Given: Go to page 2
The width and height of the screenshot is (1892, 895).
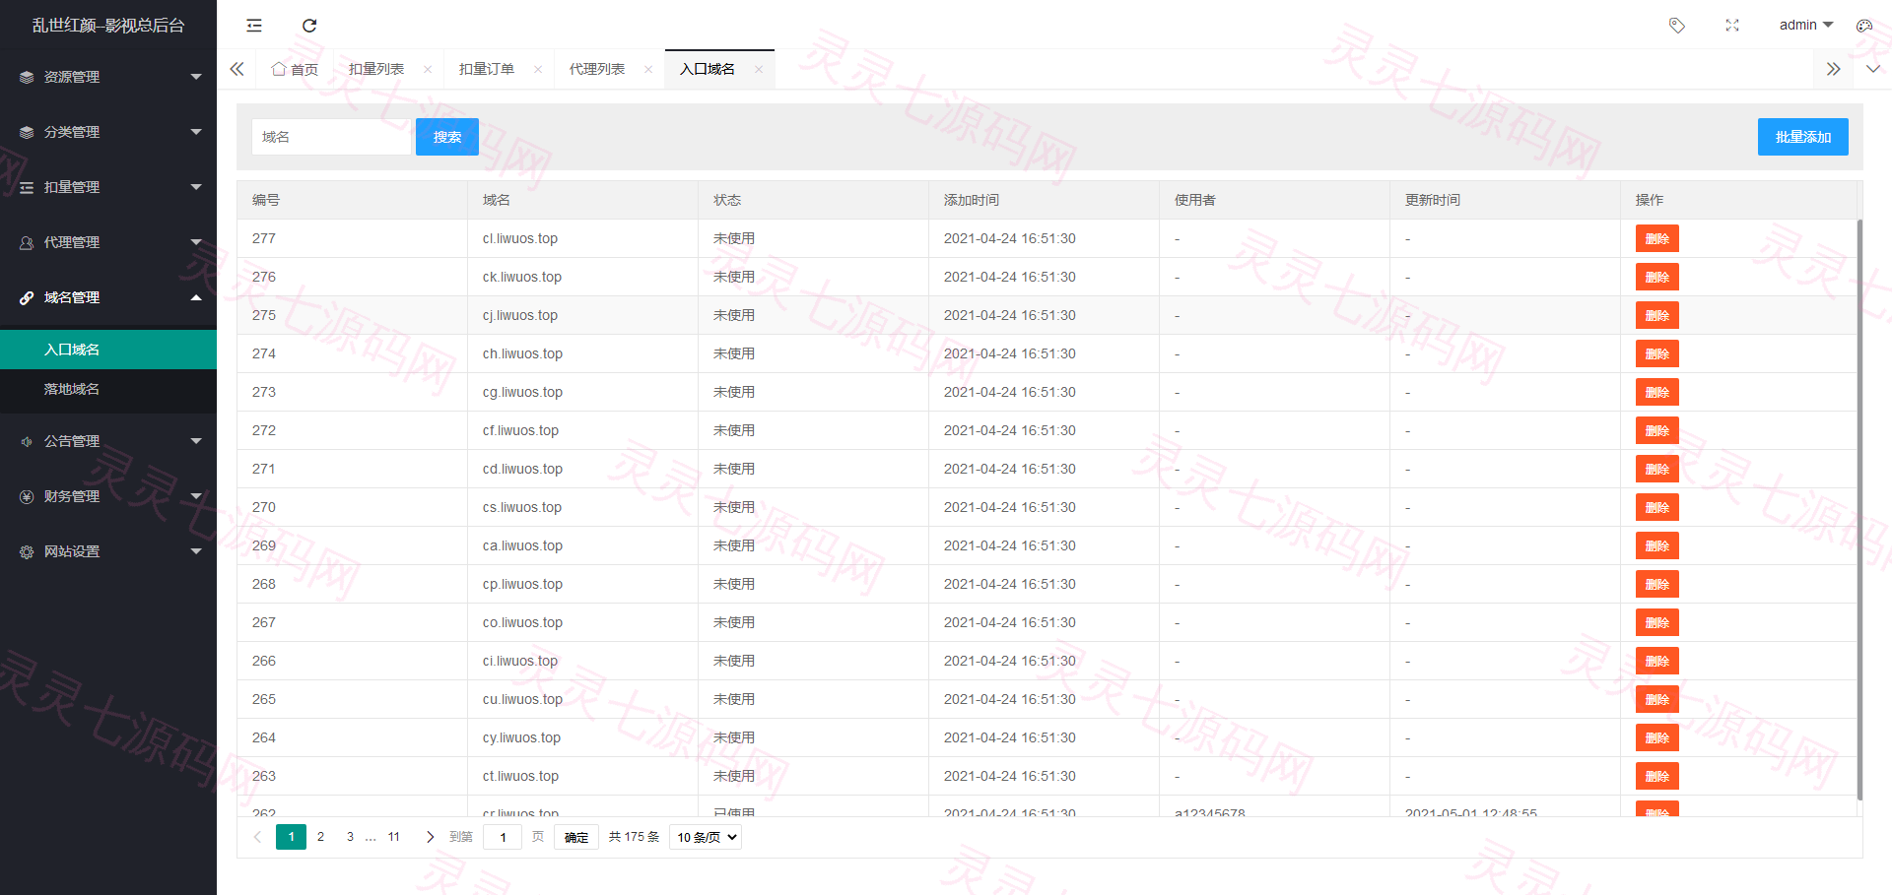Looking at the screenshot, I should [x=320, y=837].
